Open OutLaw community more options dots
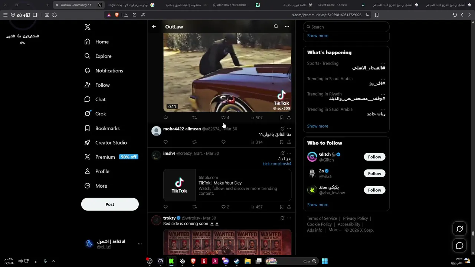This screenshot has width=475, height=267. tap(287, 27)
